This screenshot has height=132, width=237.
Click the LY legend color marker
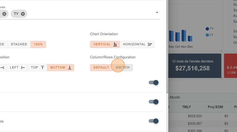point(207,35)
